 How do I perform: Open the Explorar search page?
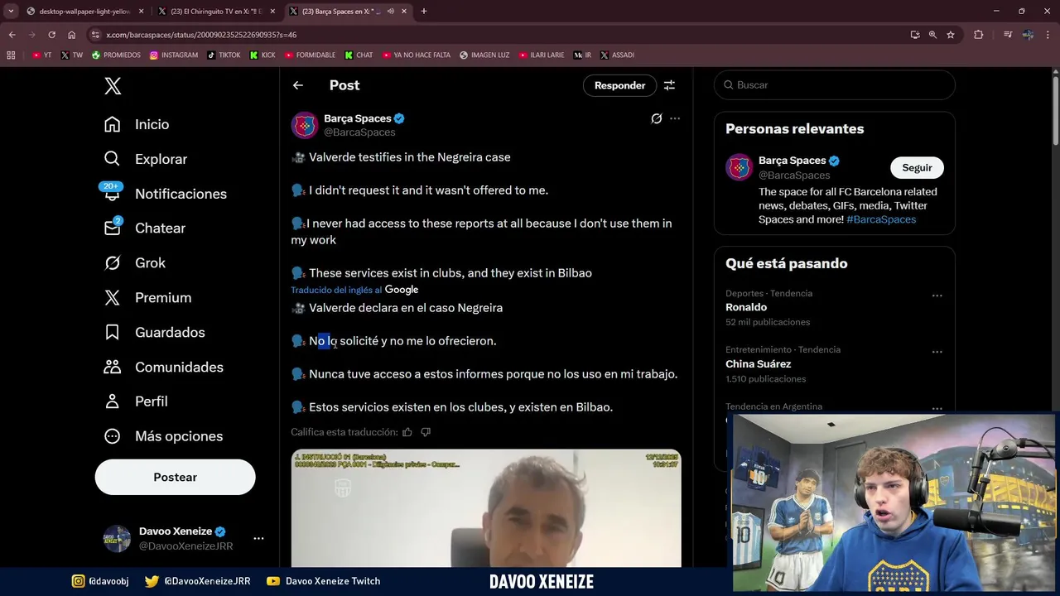[146, 159]
